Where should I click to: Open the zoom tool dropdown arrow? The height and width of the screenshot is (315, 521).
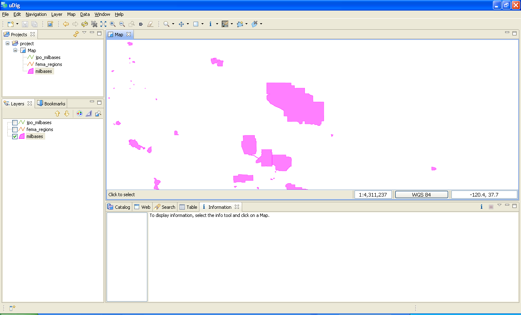point(173,24)
